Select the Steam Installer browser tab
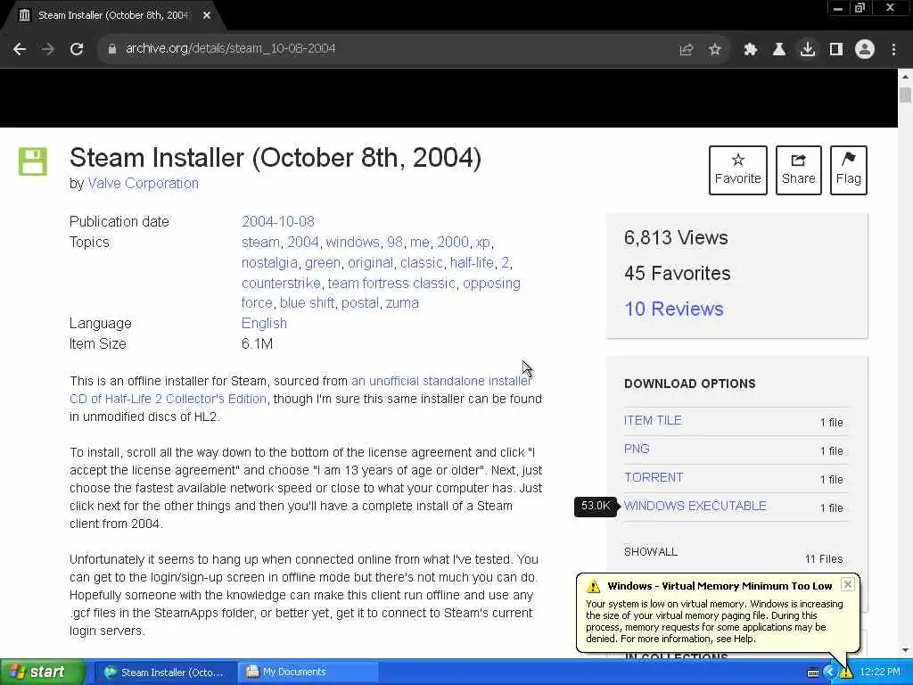913x685 pixels. [113, 15]
